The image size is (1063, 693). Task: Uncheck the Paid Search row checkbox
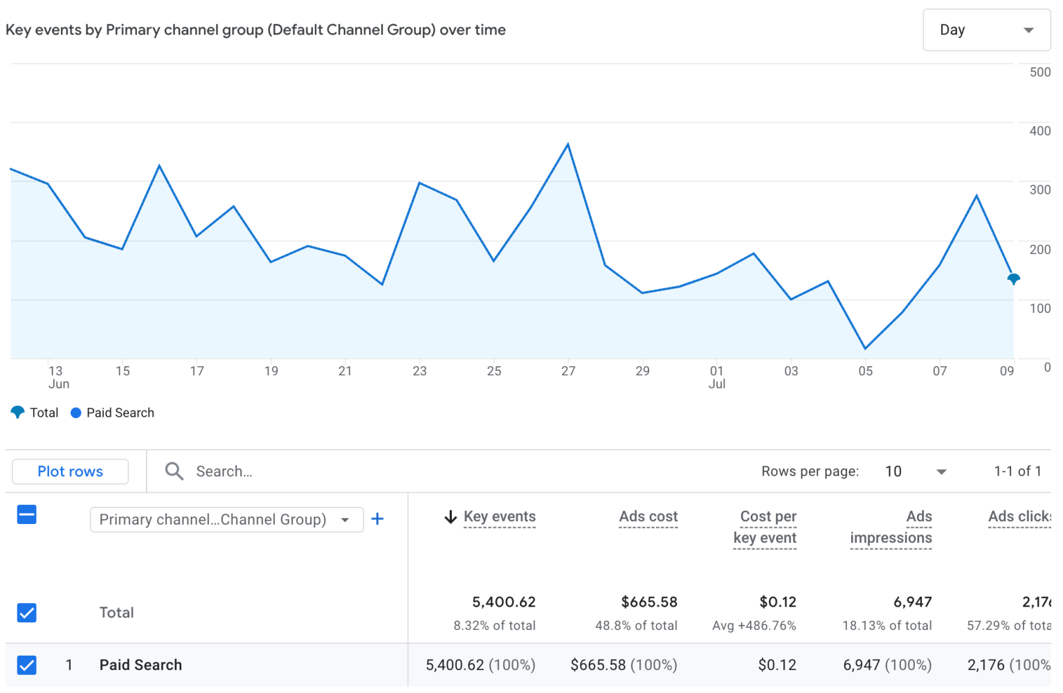[x=26, y=665]
